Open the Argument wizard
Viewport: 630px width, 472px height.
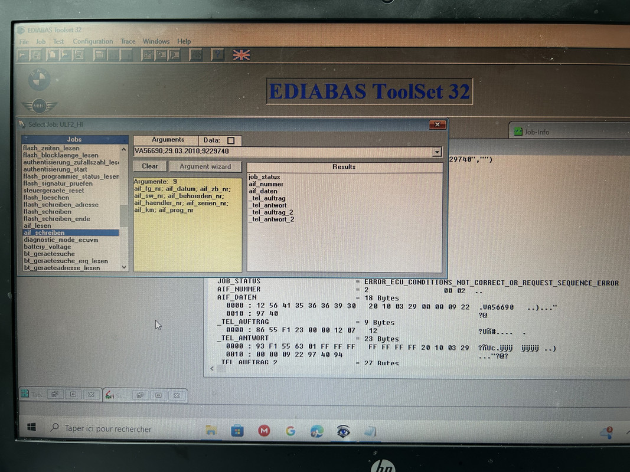coord(205,166)
